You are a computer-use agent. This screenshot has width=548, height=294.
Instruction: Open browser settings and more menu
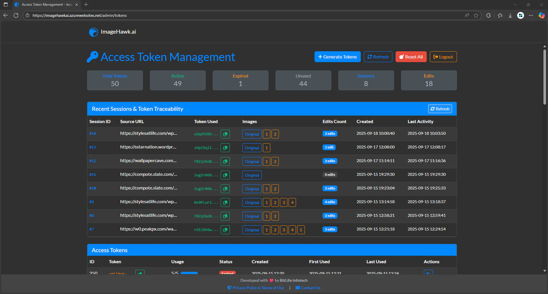[x=531, y=15]
